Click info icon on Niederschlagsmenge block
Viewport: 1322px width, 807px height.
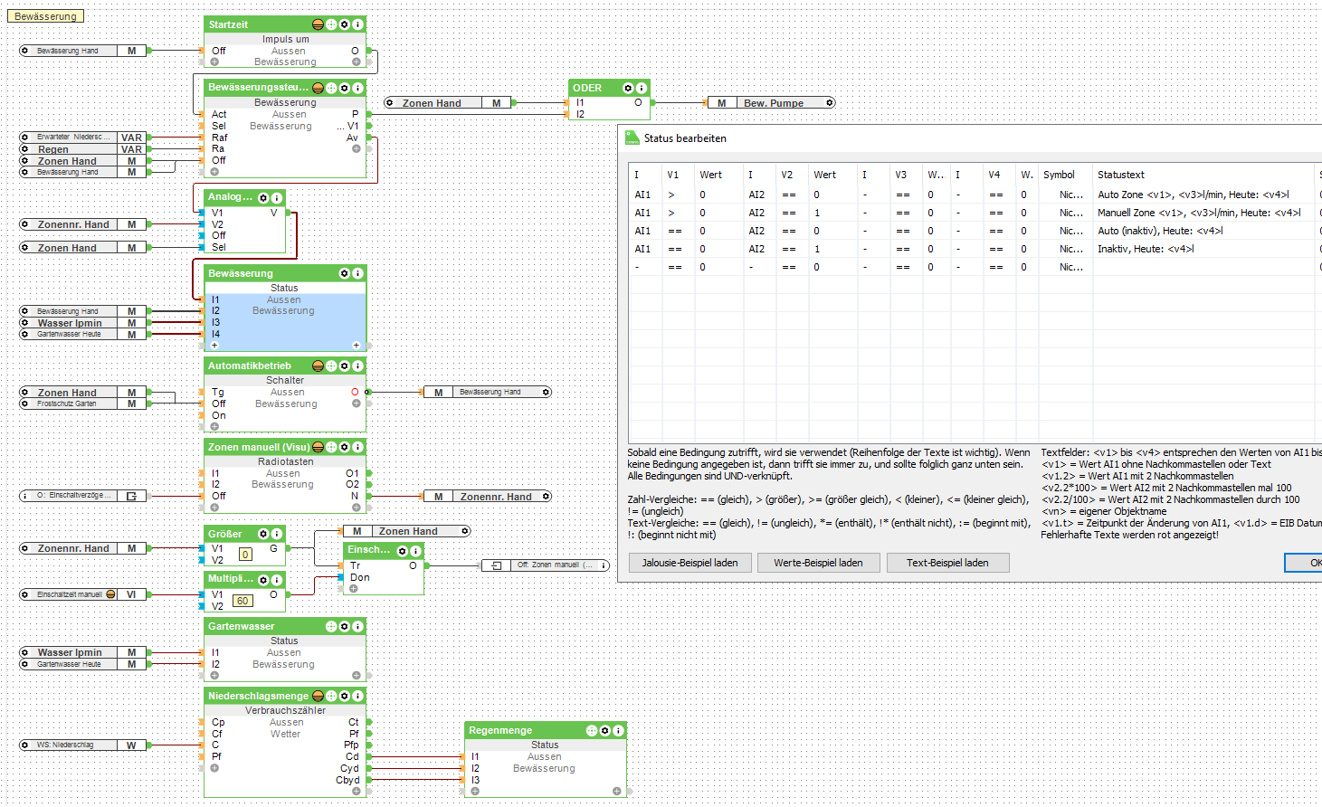pyautogui.click(x=358, y=696)
